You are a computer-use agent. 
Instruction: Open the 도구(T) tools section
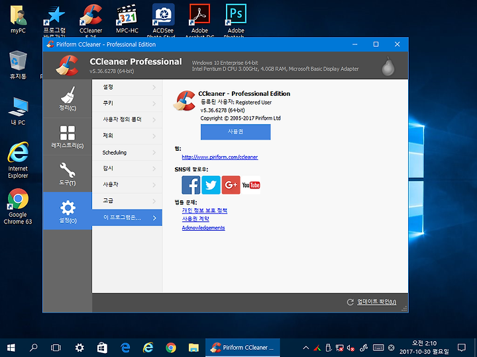tap(68, 174)
